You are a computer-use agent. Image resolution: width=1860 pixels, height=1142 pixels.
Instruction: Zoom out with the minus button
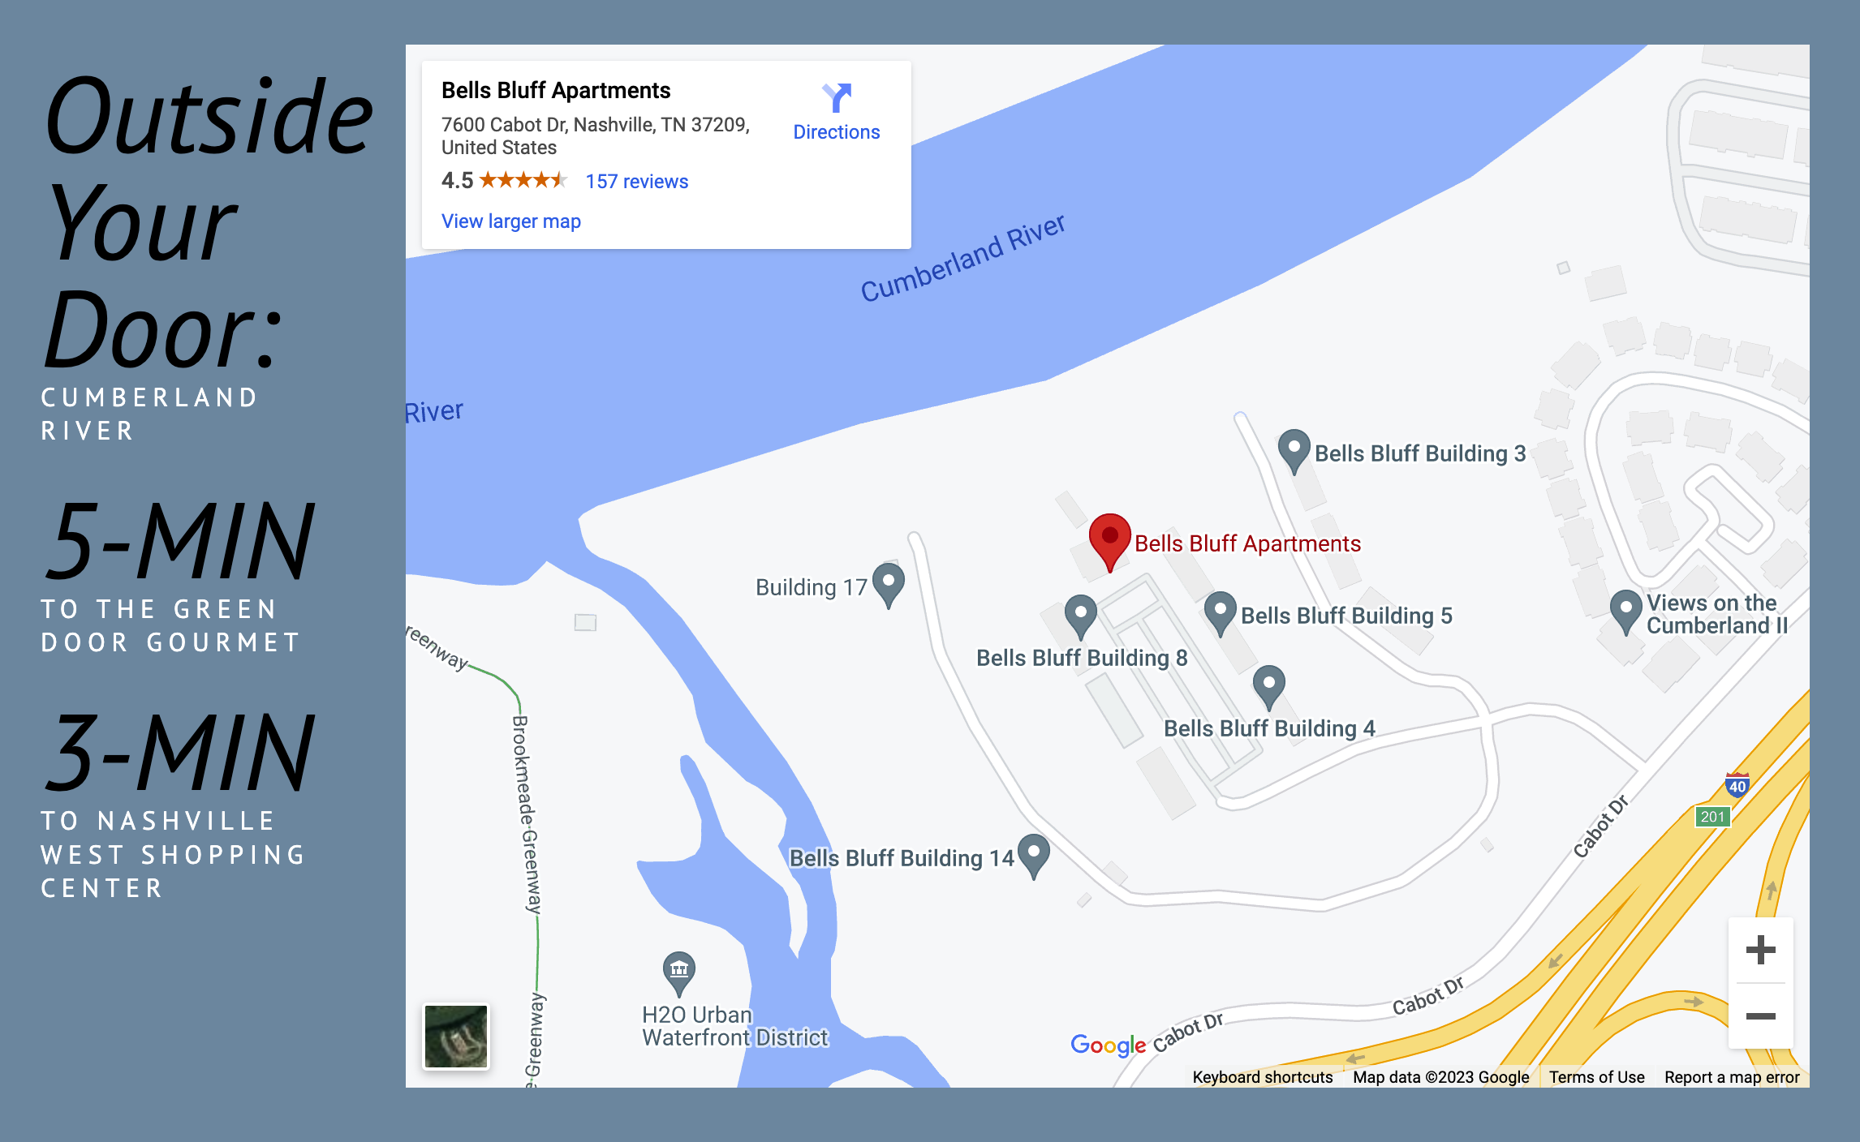[x=1760, y=1016]
